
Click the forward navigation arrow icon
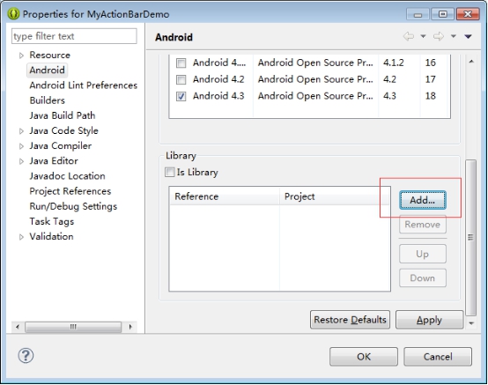[439, 36]
